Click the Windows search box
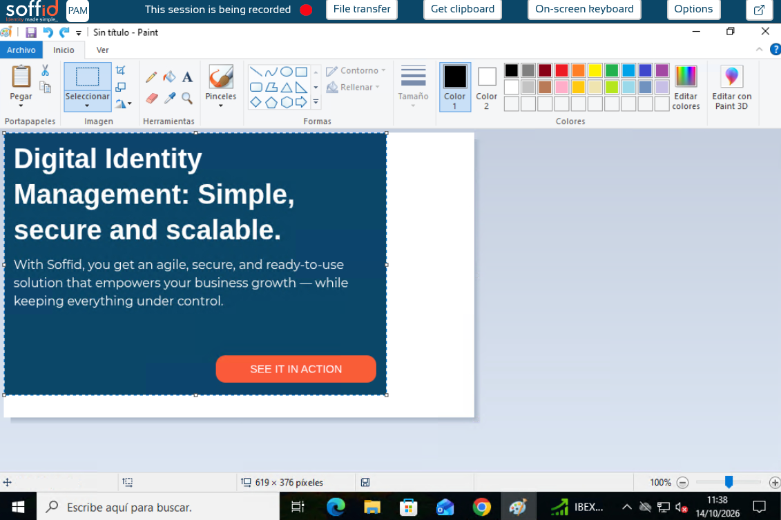 click(x=158, y=507)
